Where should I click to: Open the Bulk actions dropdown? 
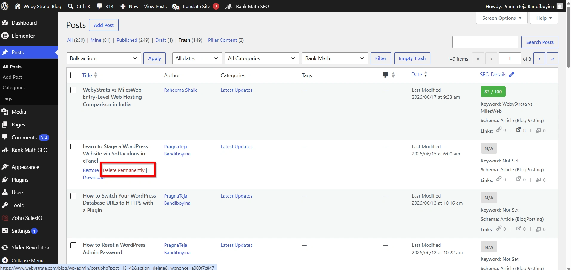(x=104, y=58)
